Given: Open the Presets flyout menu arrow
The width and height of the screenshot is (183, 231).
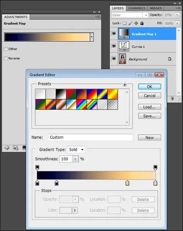Looking at the screenshot, I should [x=125, y=84].
